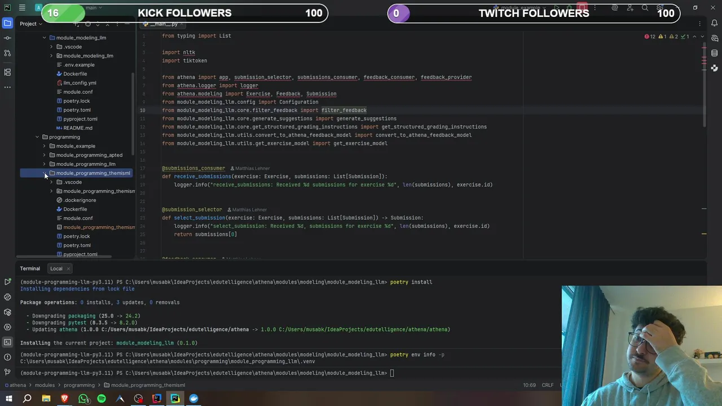Screen dimensions: 722x406
Task: Open README.md in the project tree
Action: 77,128
